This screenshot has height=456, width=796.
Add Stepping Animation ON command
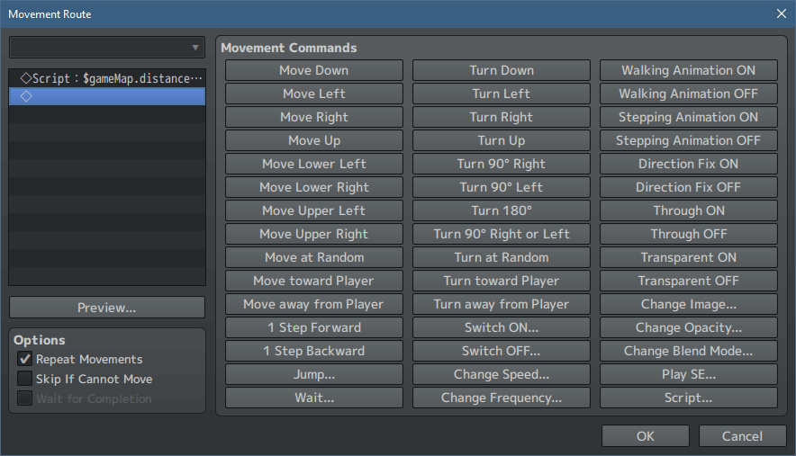(689, 117)
